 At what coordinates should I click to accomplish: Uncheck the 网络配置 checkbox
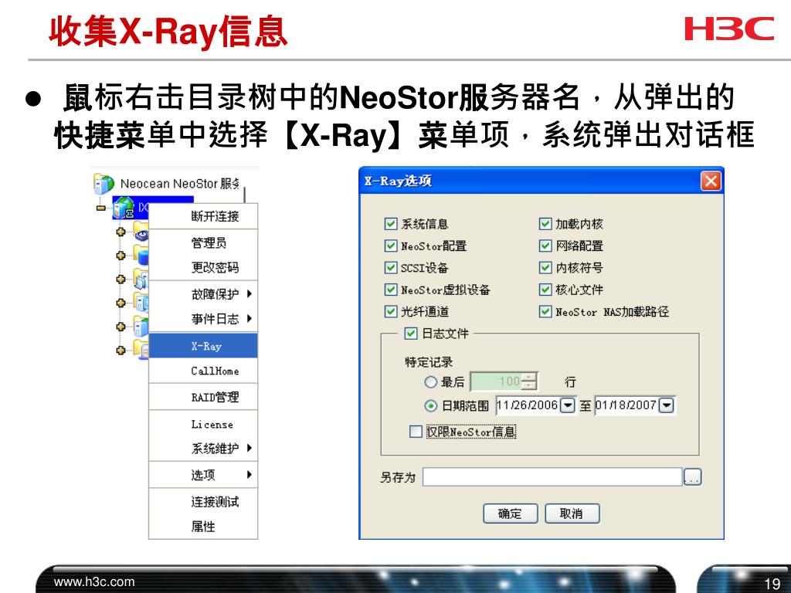[x=545, y=246]
